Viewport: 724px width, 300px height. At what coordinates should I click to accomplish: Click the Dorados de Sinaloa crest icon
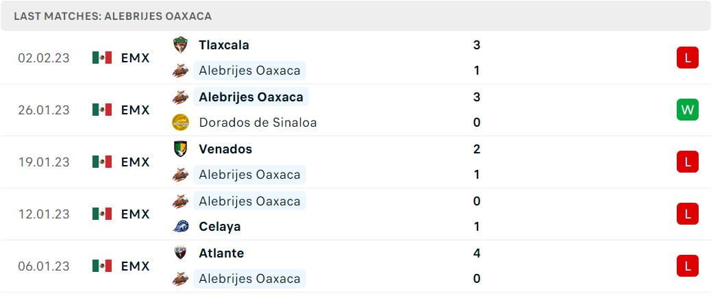click(180, 123)
